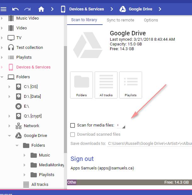Switch to the Sync to remote tab
The width and height of the screenshot is (192, 195).
pos(120,20)
